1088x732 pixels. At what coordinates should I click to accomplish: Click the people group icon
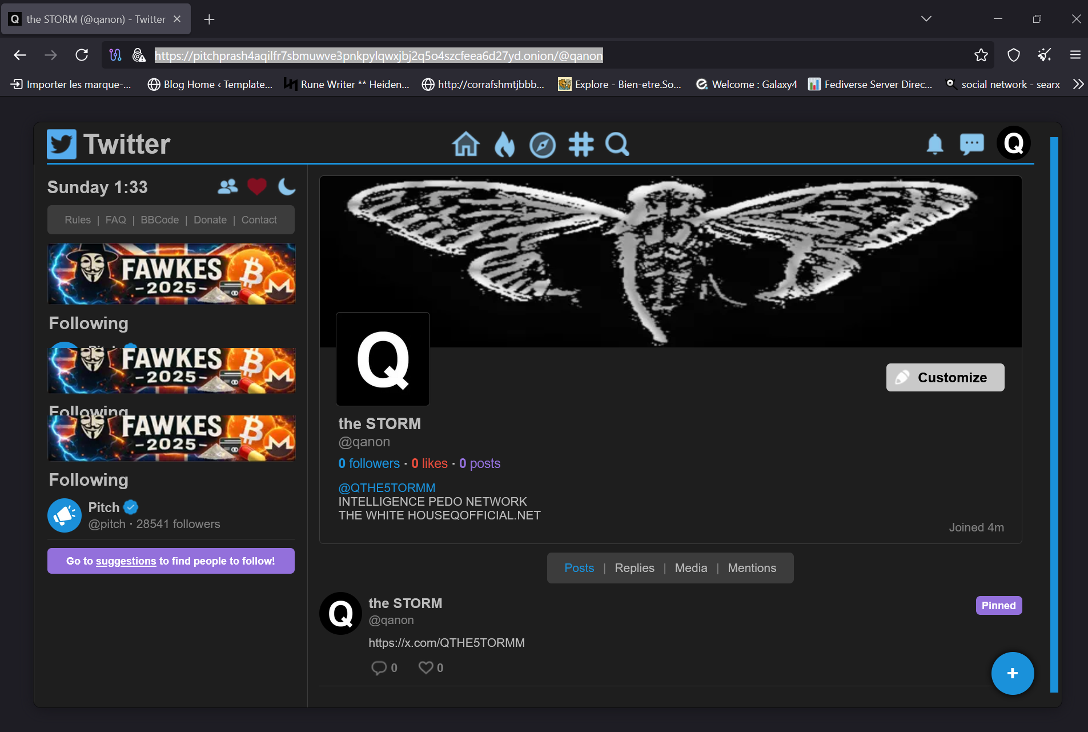click(227, 186)
